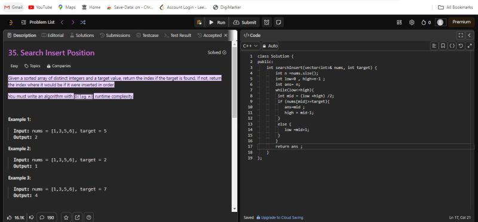The width and height of the screenshot is (478, 222).
Task: Open the user profile avatar
Action: click(440, 22)
